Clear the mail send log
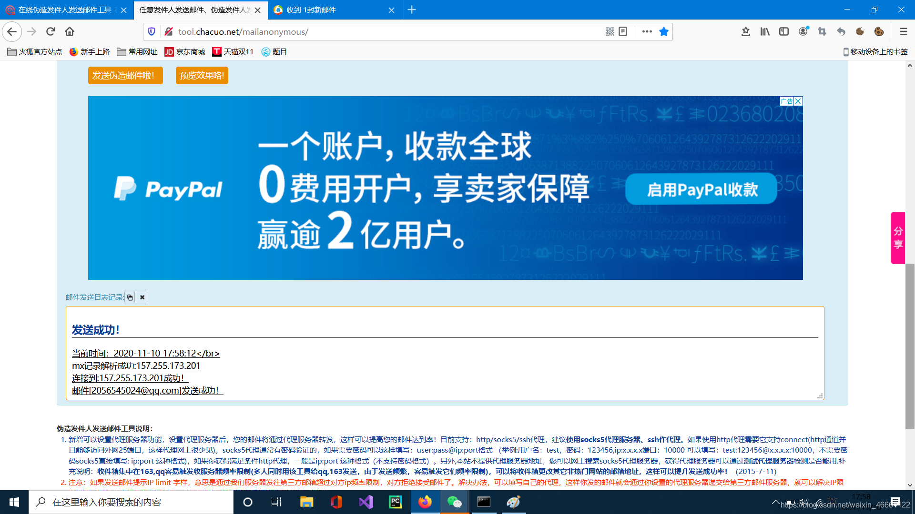Screen dimensions: 915x514 coord(142,297)
